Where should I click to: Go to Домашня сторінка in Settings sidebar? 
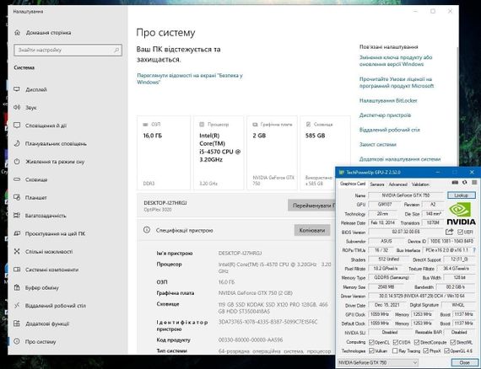(x=42, y=33)
